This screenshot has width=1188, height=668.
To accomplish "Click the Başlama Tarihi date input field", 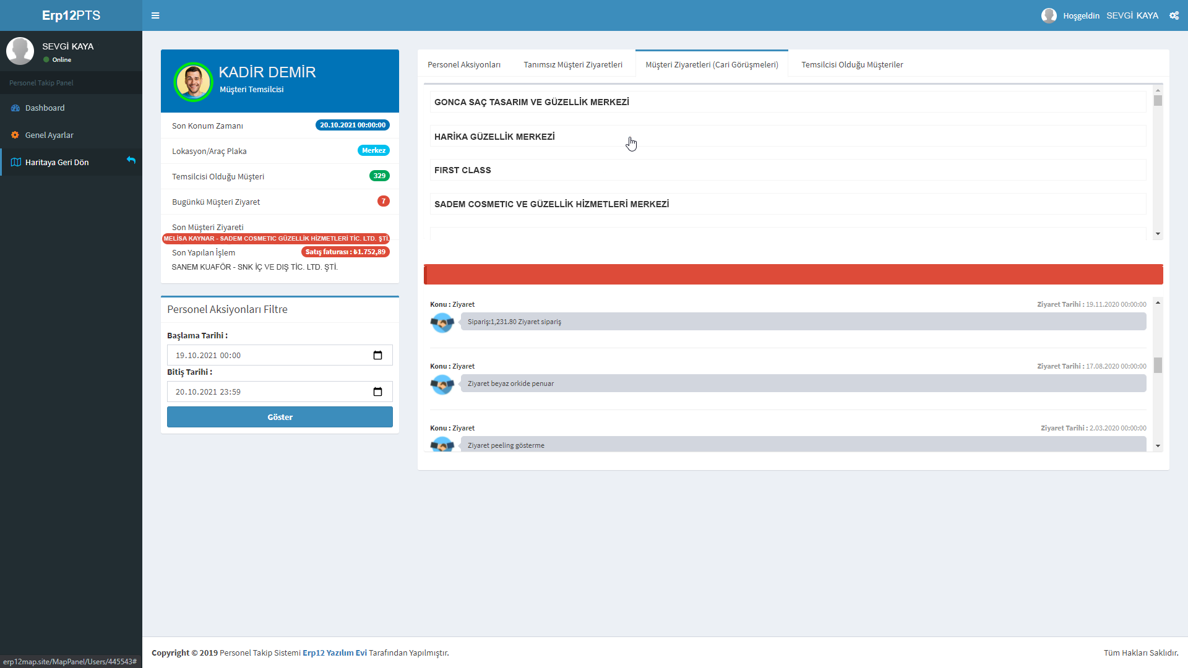I will tap(266, 355).
